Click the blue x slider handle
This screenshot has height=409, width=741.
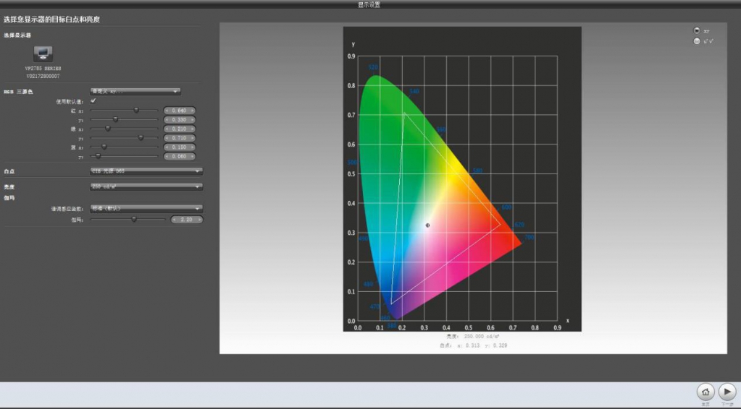tap(104, 147)
